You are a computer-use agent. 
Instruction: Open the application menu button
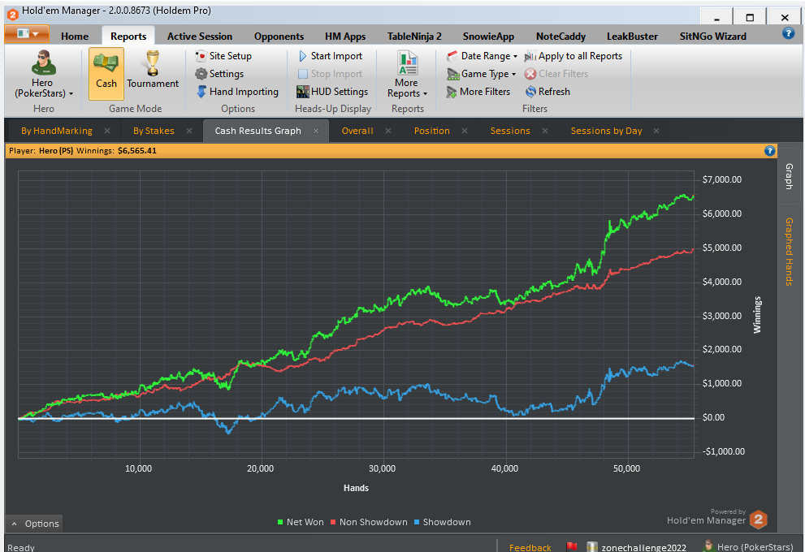27,34
